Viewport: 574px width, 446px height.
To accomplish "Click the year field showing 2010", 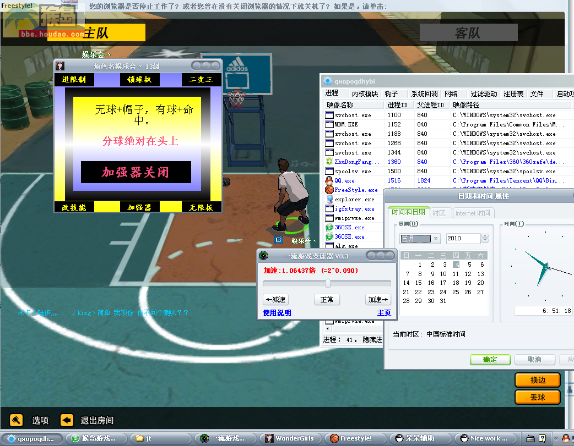I will coord(463,238).
